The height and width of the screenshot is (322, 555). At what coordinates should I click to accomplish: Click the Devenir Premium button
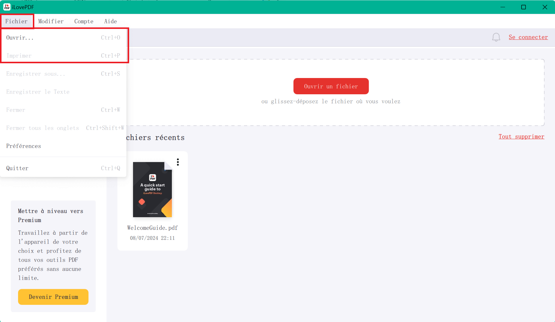53,297
